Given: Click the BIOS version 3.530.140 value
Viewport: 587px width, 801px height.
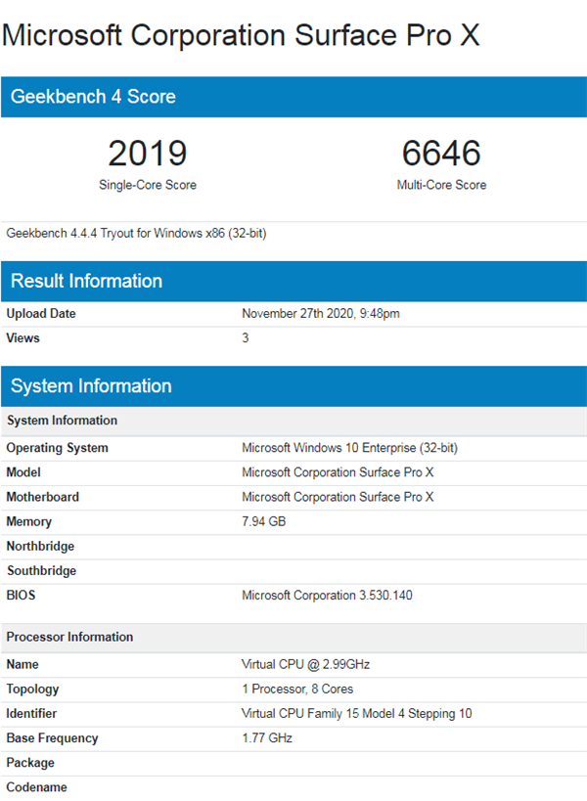Looking at the screenshot, I should click(x=327, y=596).
